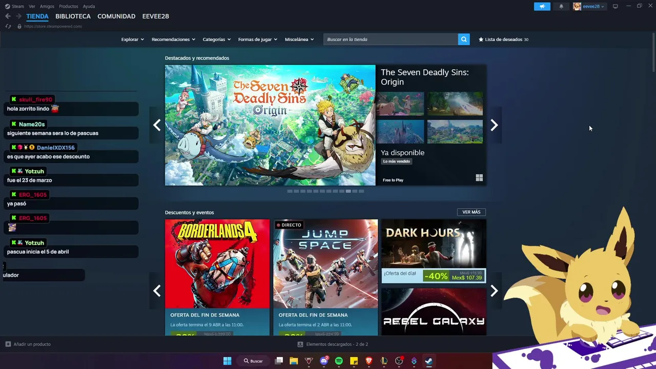Screen dimensions: 656x369
Task: Show next featured game
Action: pyautogui.click(x=494, y=125)
